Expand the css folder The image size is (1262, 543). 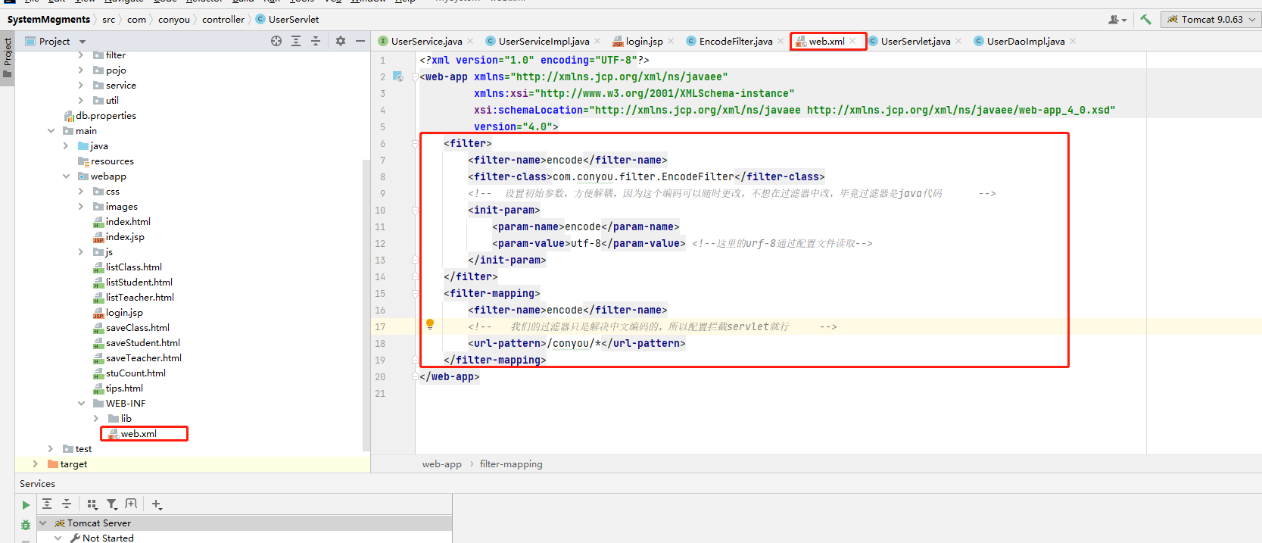(x=81, y=192)
